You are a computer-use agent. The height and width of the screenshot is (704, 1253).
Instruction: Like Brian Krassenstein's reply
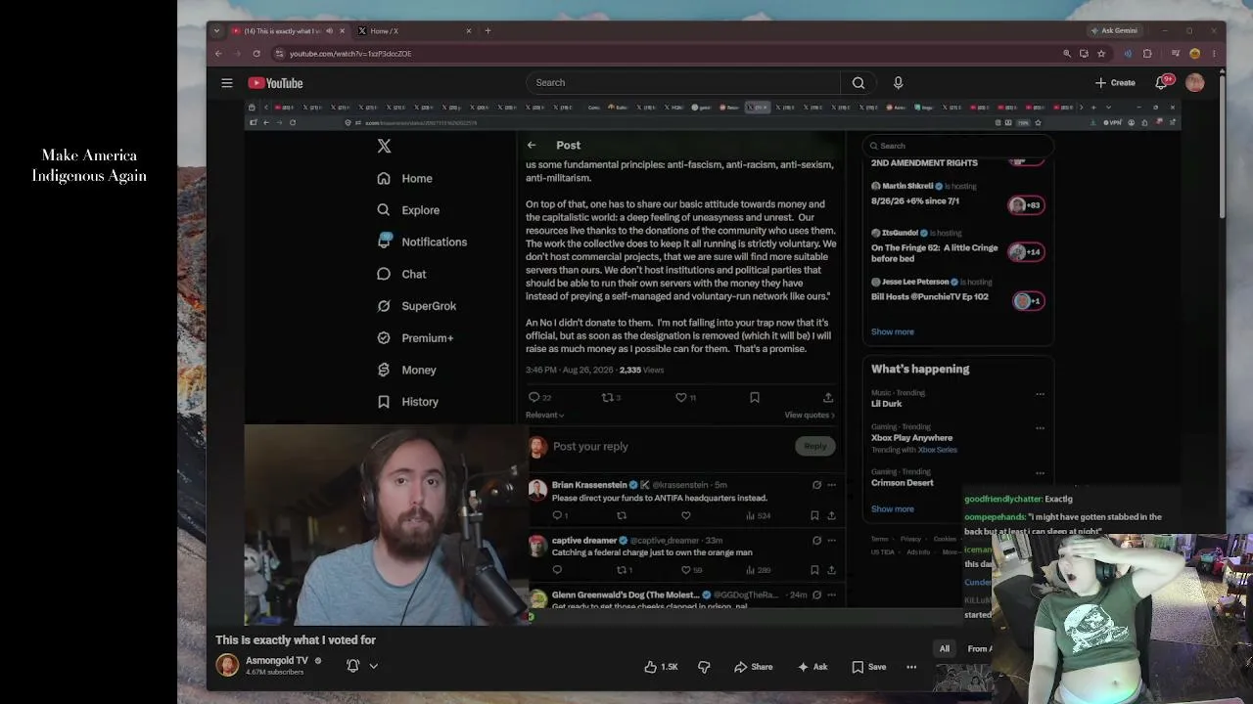tap(685, 515)
